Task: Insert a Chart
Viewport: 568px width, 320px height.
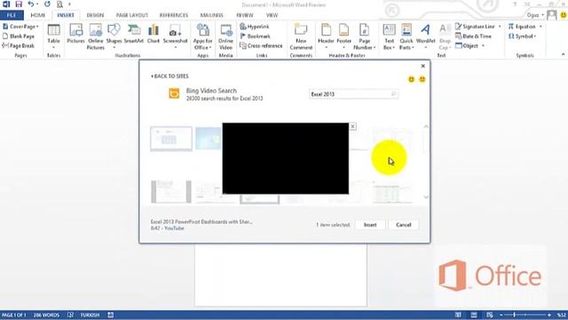Action: (154, 34)
